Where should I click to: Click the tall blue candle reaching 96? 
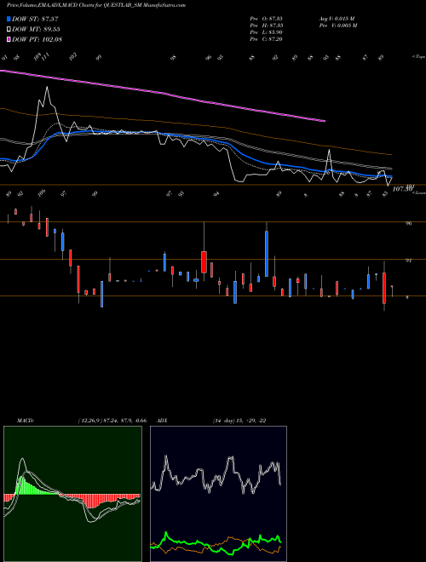click(x=267, y=254)
